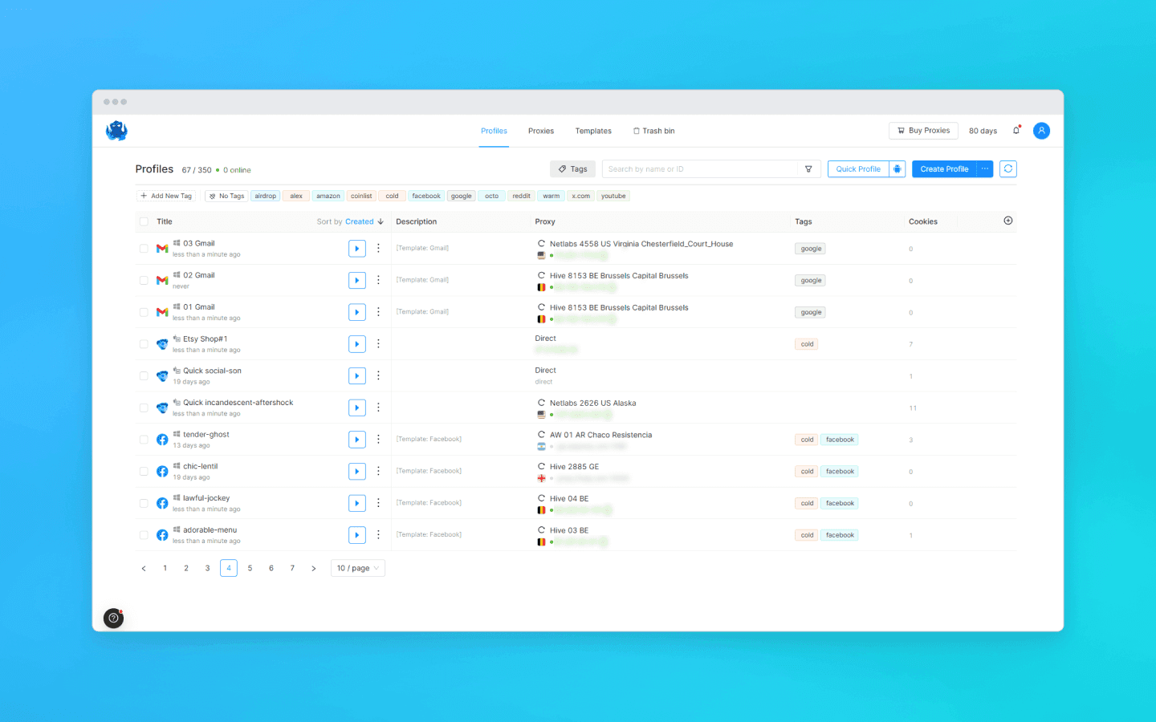Open more options for lawful-jockey
Image resolution: width=1156 pixels, height=722 pixels.
pos(378,503)
